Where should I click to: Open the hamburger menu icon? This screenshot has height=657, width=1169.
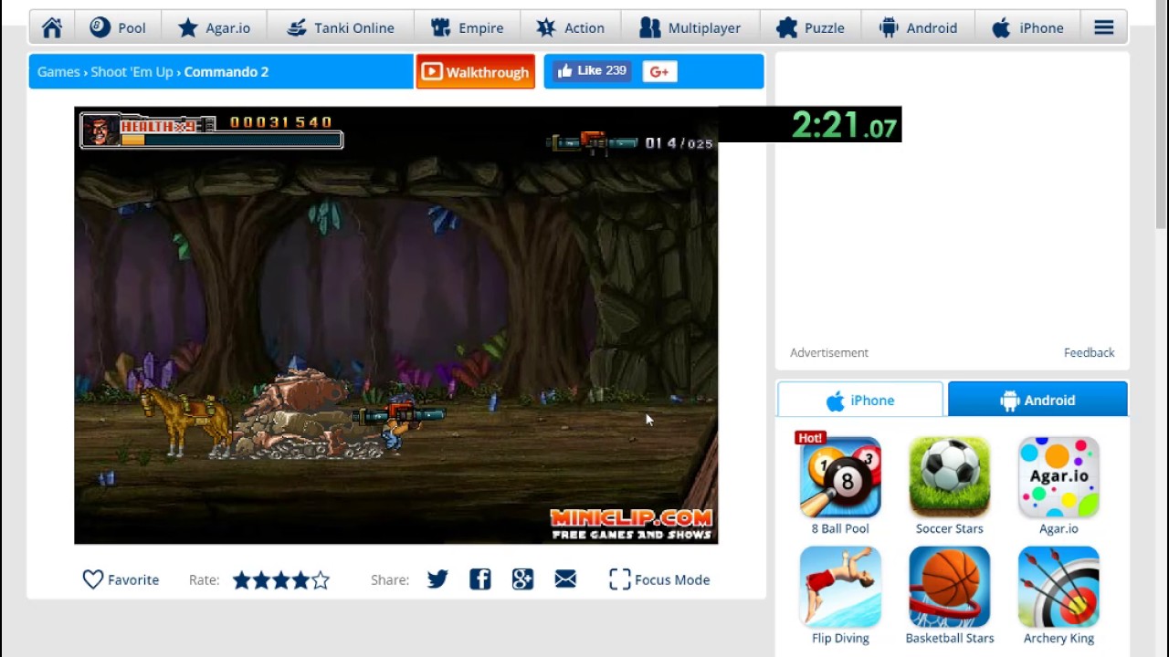1104,27
